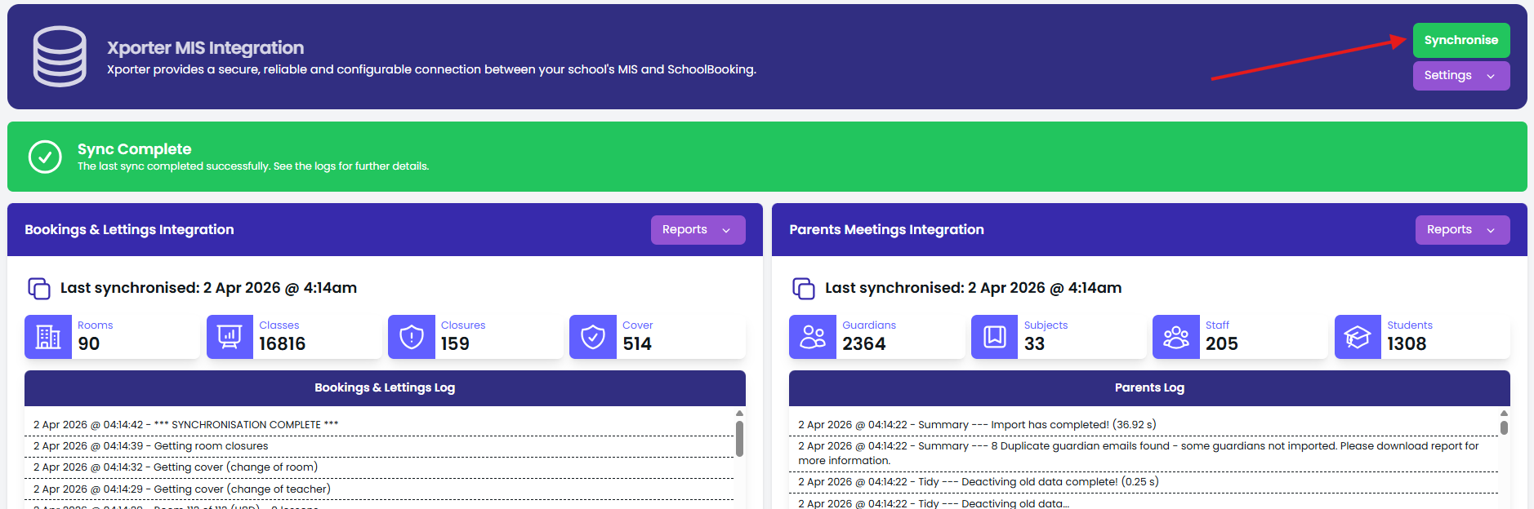Screen dimensions: 1534x509
Task: Select 'Deactiving old data complete! (0.25 s)' entry
Action: pyautogui.click(x=1144, y=482)
